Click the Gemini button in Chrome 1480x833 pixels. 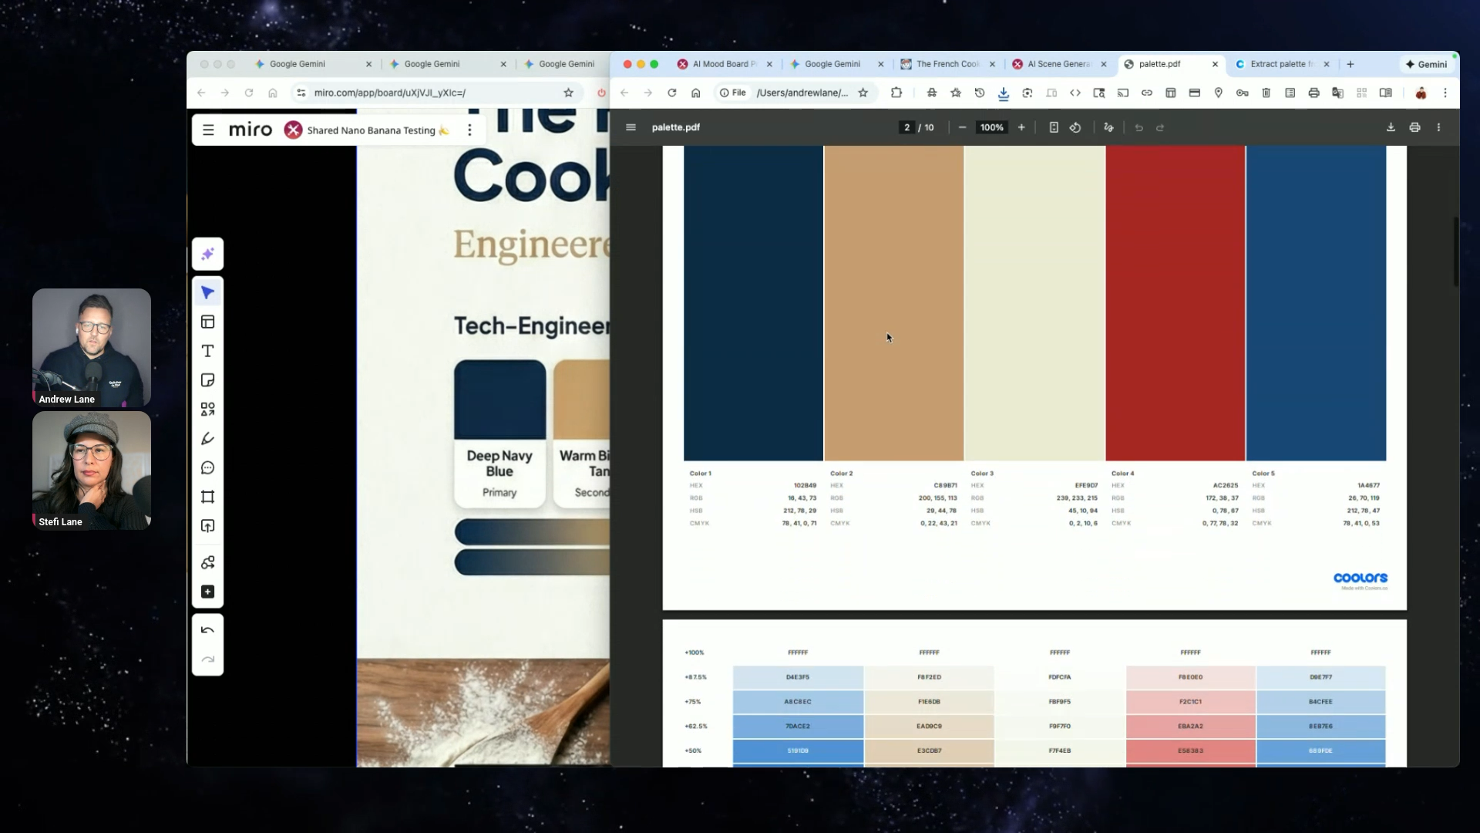point(1426,64)
